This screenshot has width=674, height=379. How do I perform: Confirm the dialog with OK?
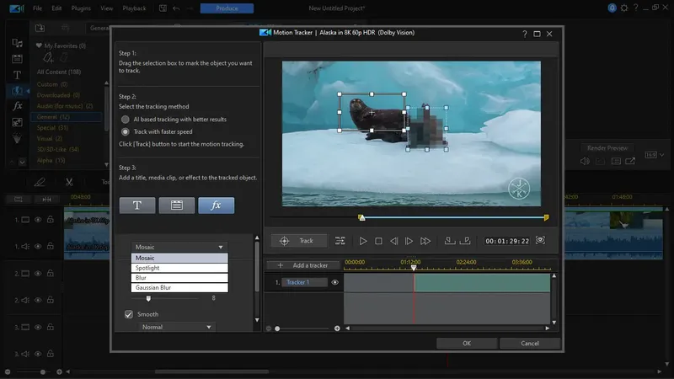466,343
